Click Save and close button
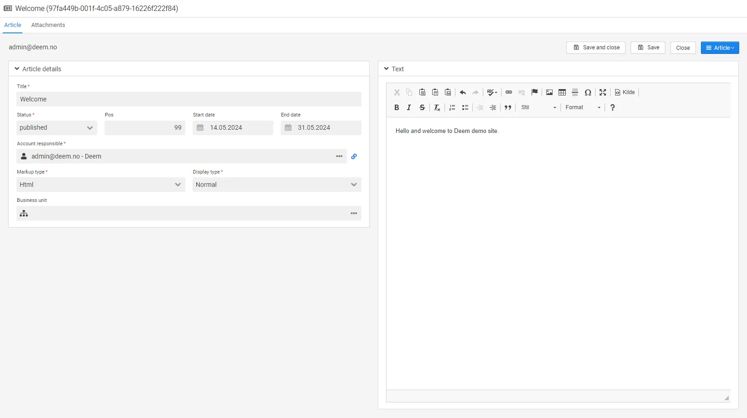Viewport: 747px width, 418px height. 596,48
